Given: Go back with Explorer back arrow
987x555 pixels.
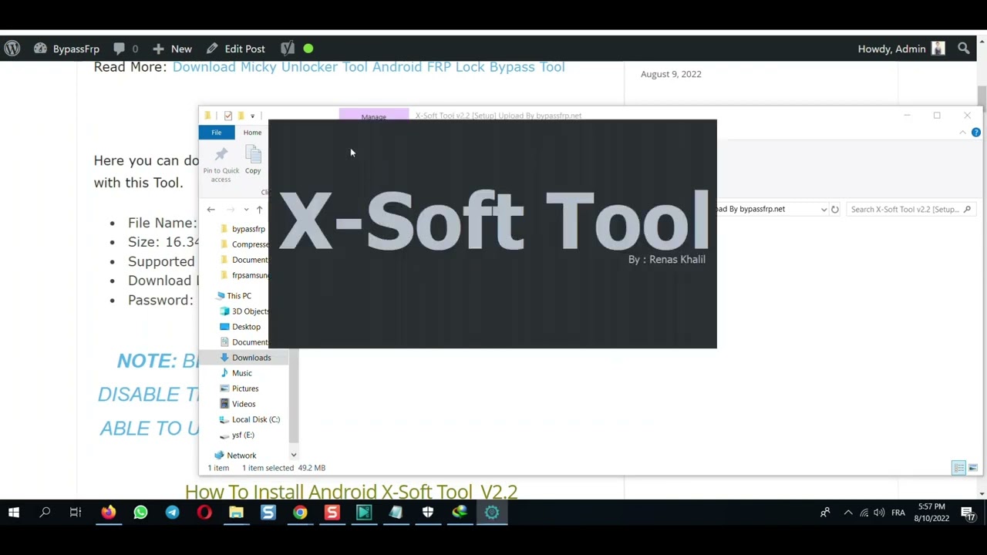Looking at the screenshot, I should 211,209.
